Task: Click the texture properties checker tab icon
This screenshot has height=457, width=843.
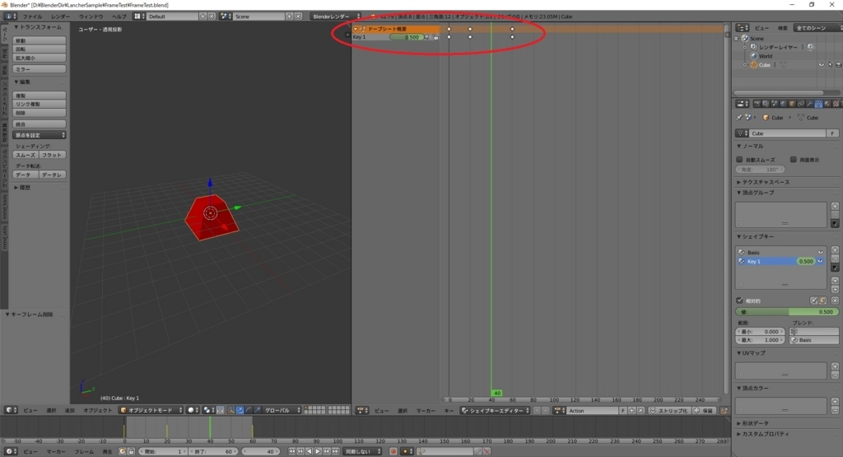Action: pos(836,104)
